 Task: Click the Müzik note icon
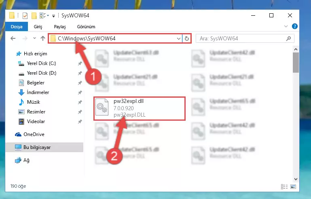click(x=21, y=102)
